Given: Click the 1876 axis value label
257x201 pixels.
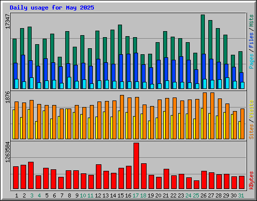Looking at the screenshot, I should (8, 97).
